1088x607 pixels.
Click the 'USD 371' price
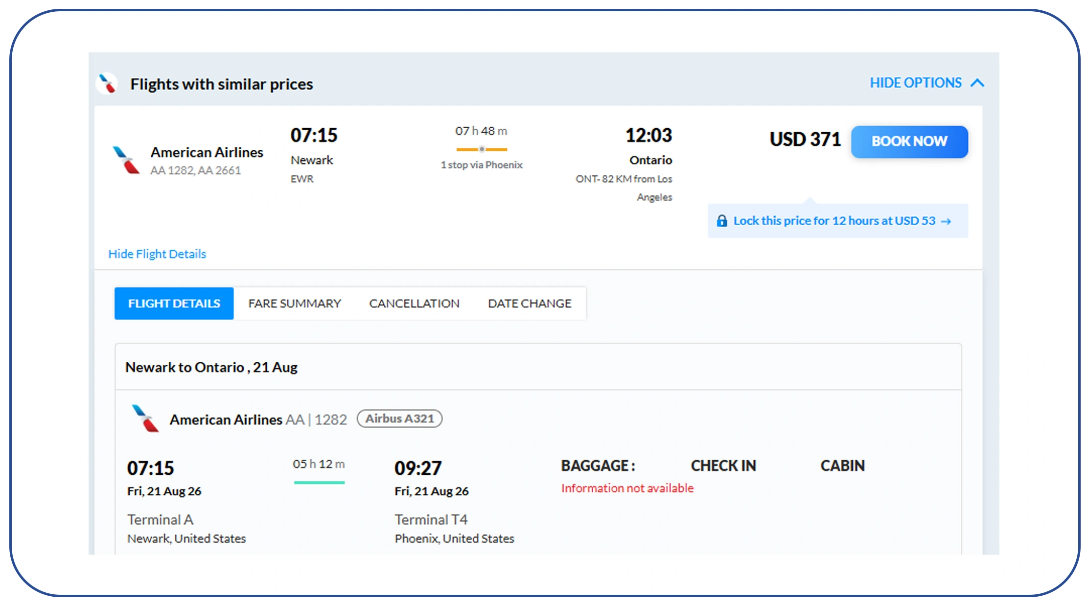coord(805,140)
